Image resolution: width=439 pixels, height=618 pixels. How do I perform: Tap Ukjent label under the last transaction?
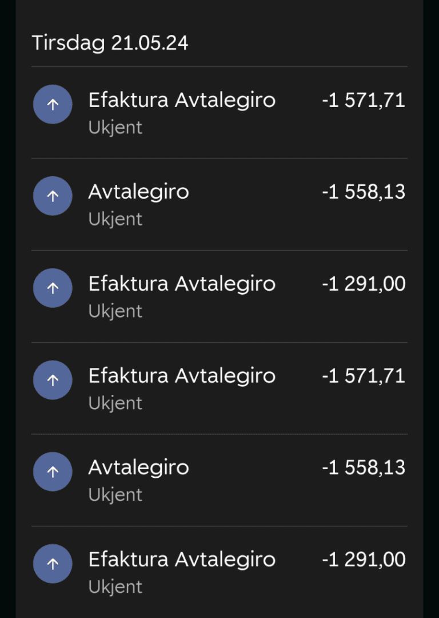click(115, 587)
